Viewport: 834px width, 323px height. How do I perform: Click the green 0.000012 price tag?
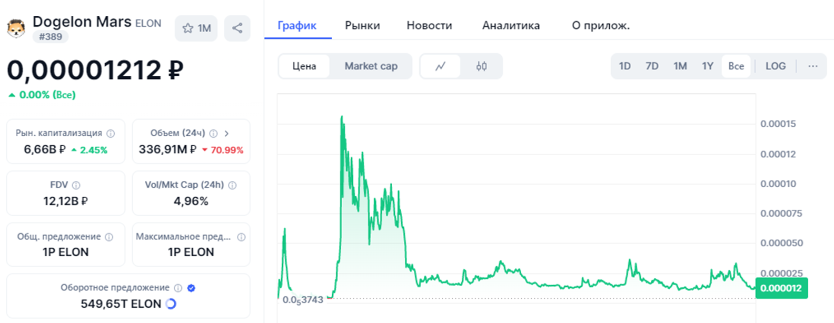click(781, 288)
